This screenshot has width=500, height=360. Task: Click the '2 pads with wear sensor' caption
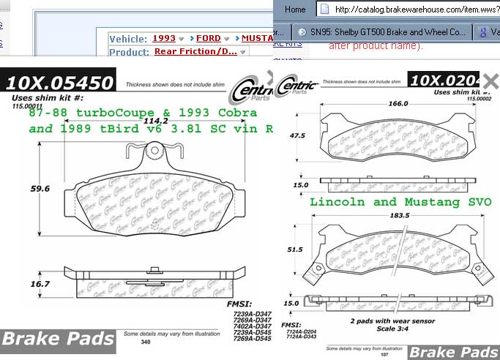click(x=392, y=321)
